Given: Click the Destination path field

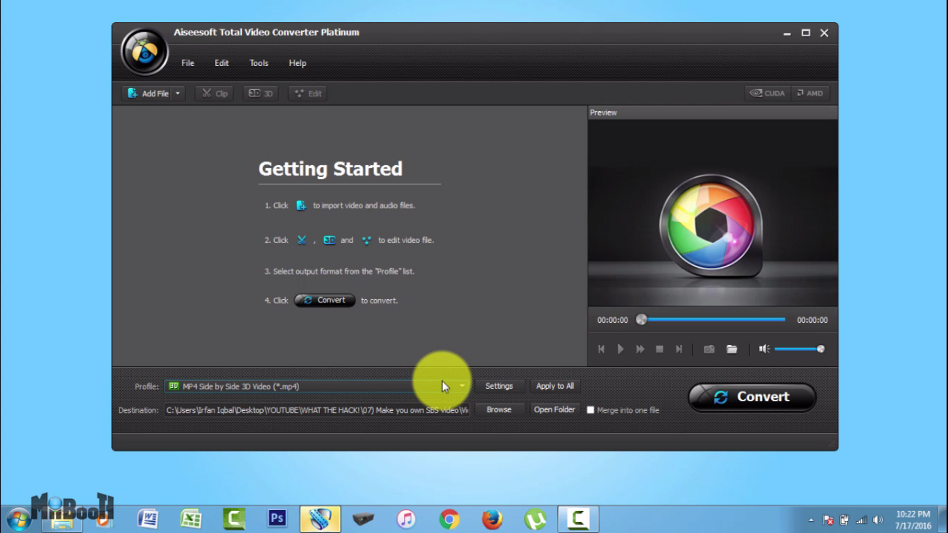Looking at the screenshot, I should pyautogui.click(x=317, y=410).
